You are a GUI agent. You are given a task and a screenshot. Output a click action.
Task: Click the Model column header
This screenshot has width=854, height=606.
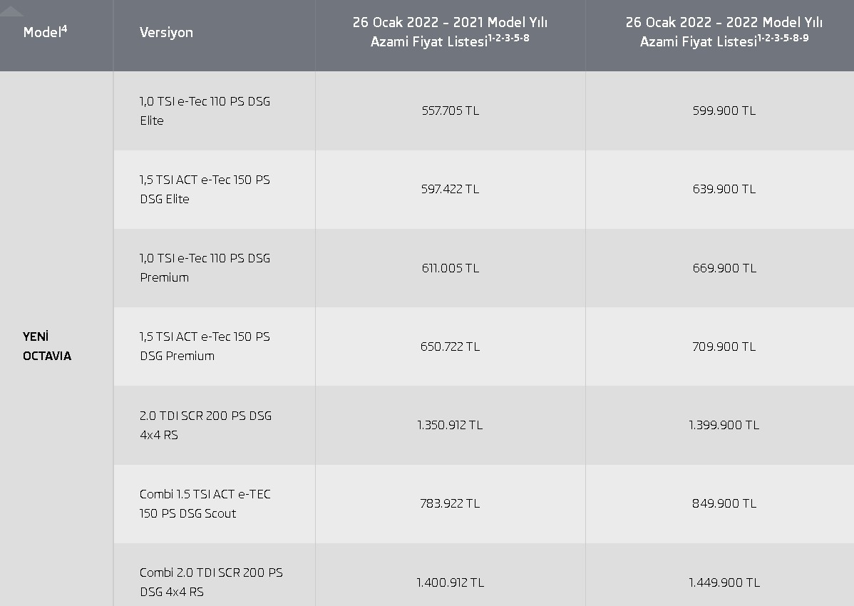click(x=45, y=32)
